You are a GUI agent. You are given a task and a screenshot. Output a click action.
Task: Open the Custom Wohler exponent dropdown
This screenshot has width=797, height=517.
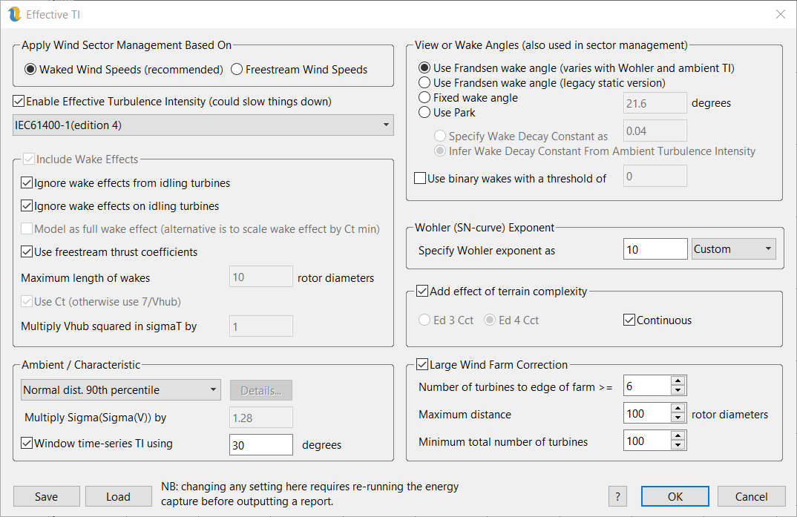point(733,249)
